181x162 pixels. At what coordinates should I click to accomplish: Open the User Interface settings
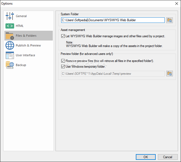click(29, 55)
